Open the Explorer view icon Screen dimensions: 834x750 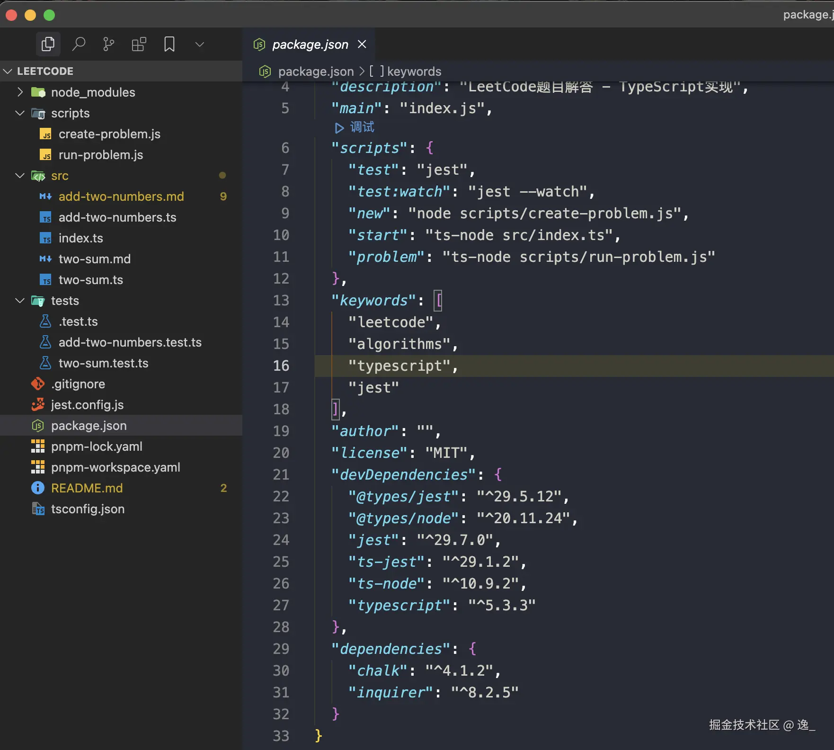click(48, 45)
